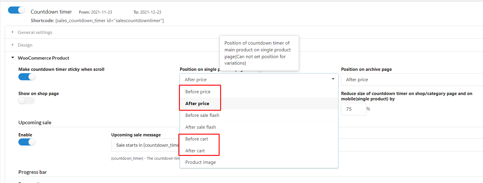Turn off the Upcoming sale Enable switch
This screenshot has width=483, height=183.
[x=27, y=142]
